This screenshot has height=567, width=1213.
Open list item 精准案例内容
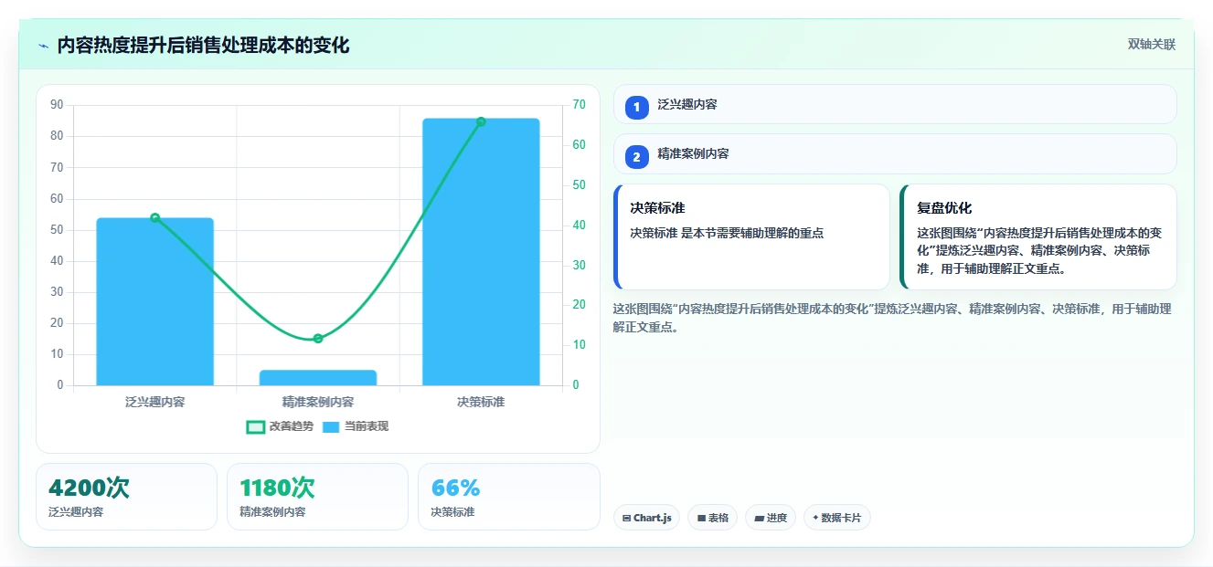click(895, 153)
